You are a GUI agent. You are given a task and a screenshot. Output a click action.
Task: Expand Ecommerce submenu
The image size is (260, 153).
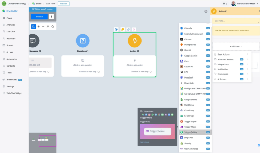232,74
